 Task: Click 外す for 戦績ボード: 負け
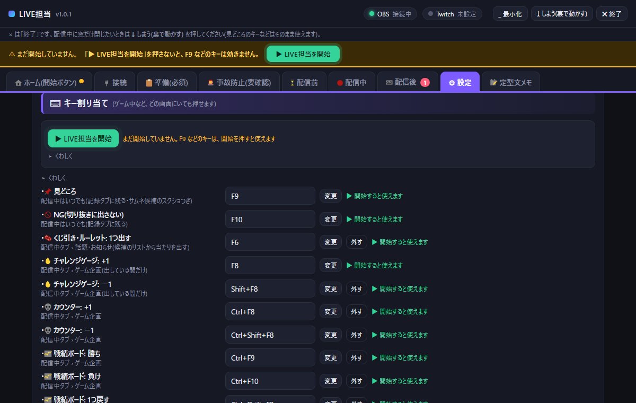click(x=357, y=381)
